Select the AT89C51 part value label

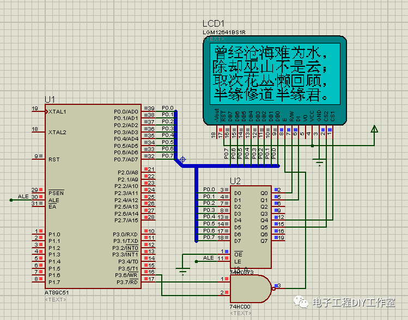57,292
